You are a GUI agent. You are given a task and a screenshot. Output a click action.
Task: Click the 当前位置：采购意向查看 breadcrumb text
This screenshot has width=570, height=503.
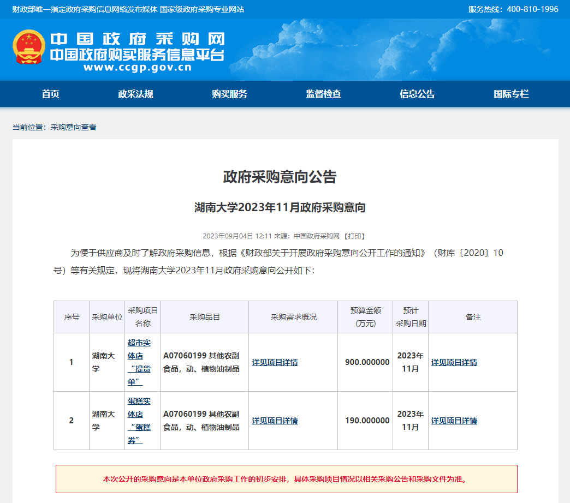click(54, 127)
